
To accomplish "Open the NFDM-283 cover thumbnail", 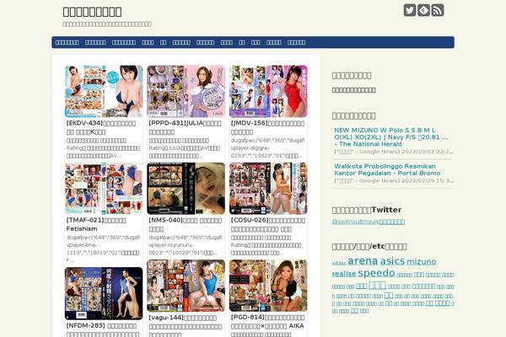I will [104, 293].
